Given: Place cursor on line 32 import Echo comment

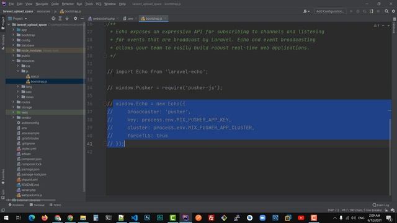Looking at the screenshot, I should coord(157,72).
